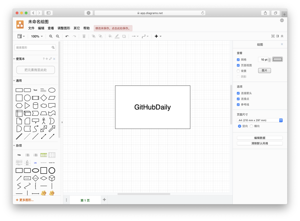Open the 查看 menu
Image resolution: width=300 pixels, height=221 pixels.
51,28
